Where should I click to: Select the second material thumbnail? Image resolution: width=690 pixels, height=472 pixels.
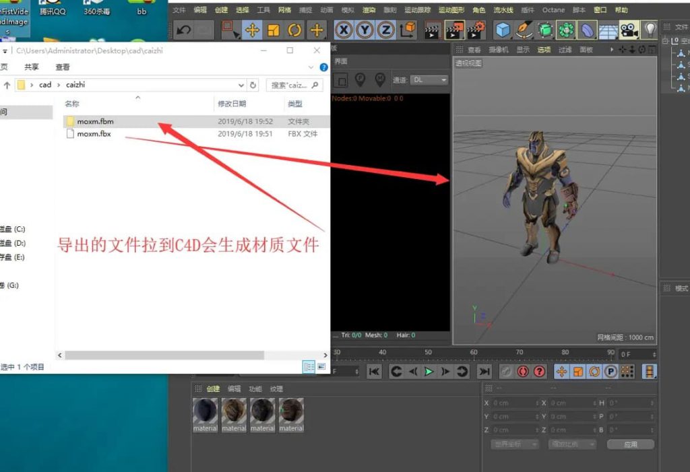[x=234, y=415]
